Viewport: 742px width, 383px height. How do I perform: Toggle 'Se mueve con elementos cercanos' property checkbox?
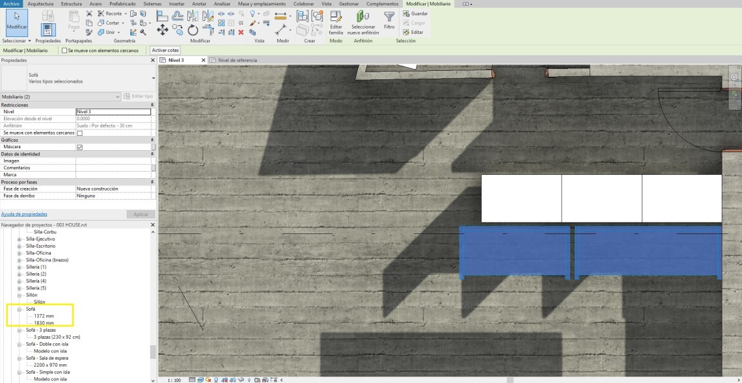(x=80, y=133)
